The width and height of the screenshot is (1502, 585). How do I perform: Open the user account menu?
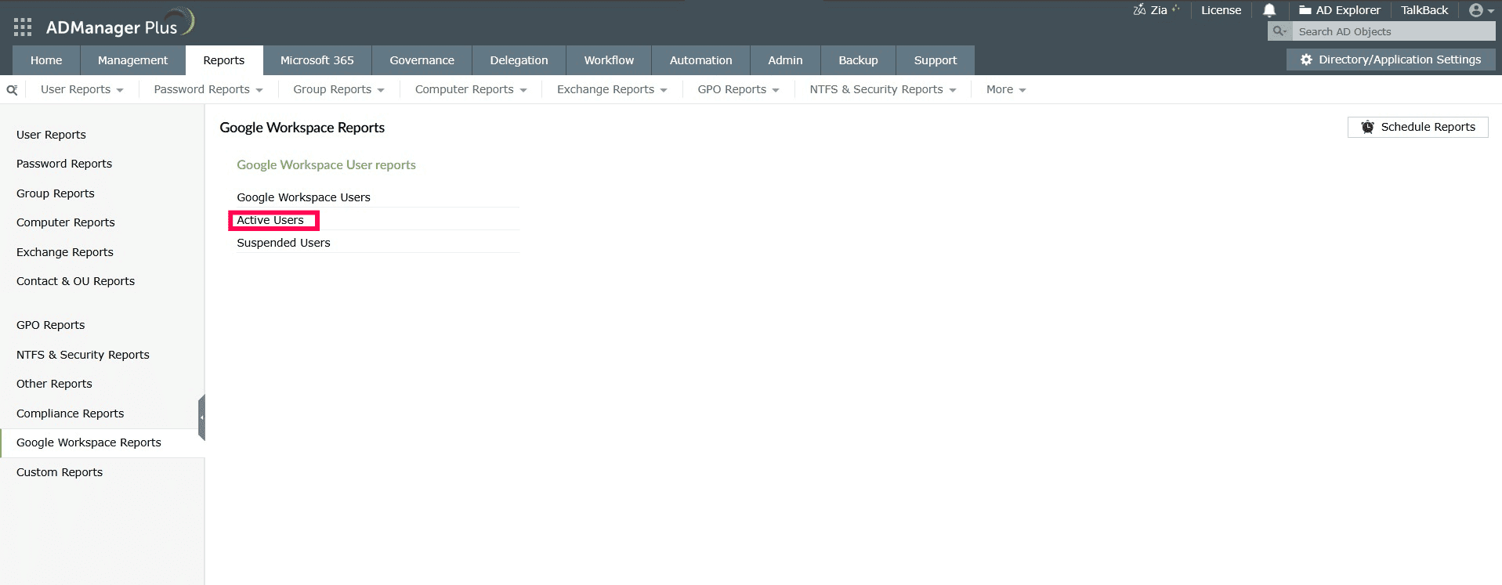point(1481,10)
